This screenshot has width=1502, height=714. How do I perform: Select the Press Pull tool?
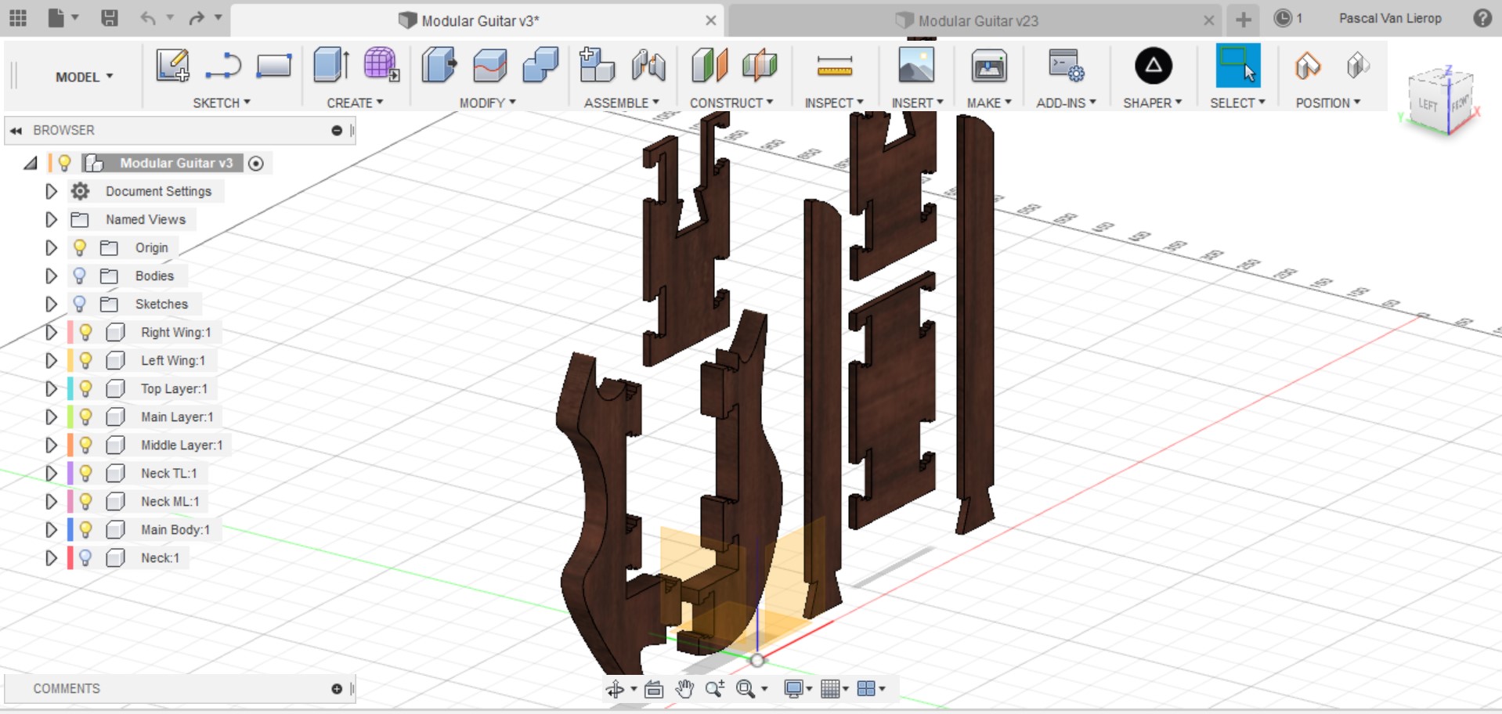point(439,65)
